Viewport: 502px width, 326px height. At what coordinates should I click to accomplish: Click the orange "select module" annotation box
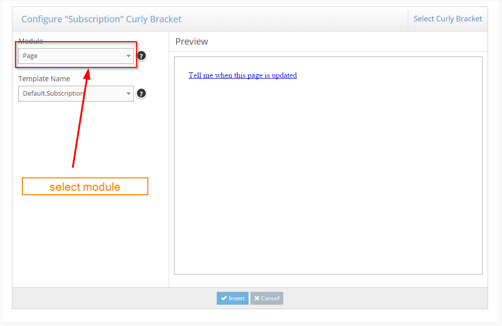[85, 187]
